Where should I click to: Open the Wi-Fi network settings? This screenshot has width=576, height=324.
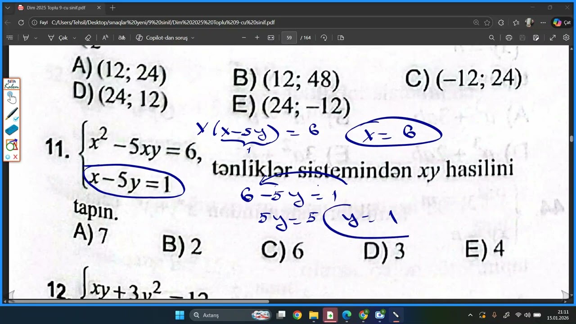(x=518, y=315)
